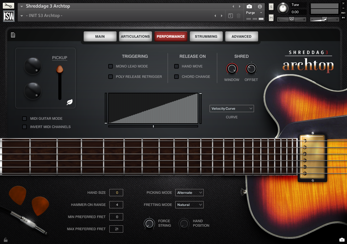Show the instrument info panel

[x=260, y=6]
